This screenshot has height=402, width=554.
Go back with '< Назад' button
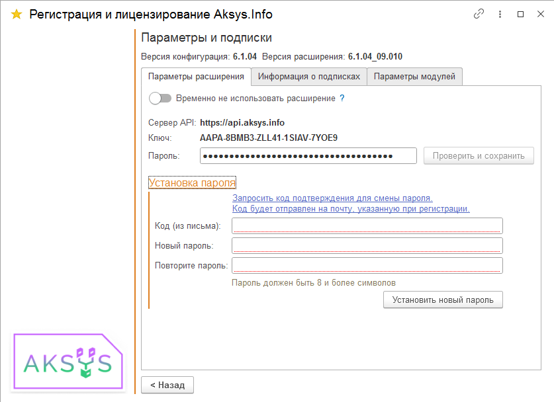[x=167, y=385]
